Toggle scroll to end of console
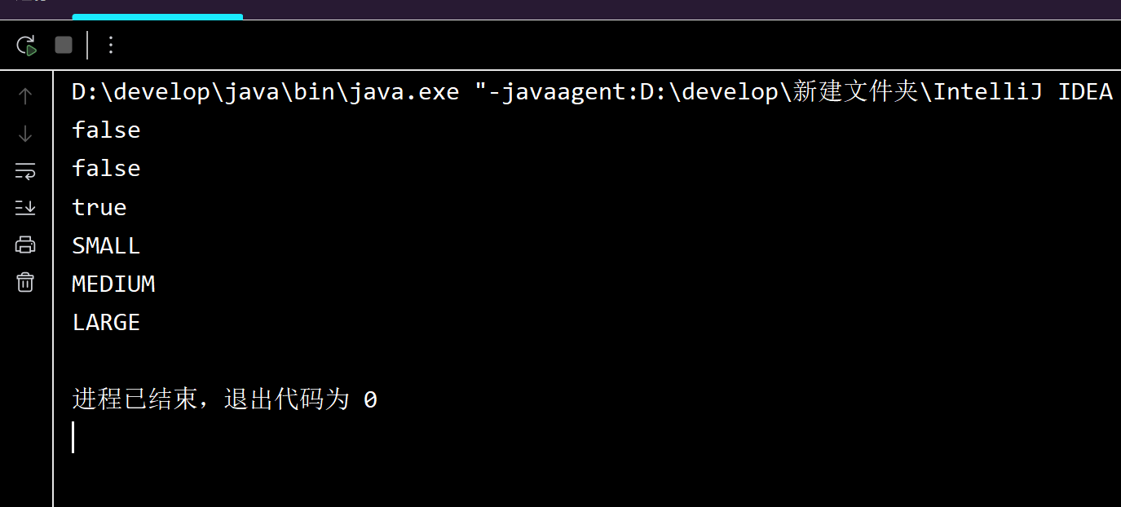The width and height of the screenshot is (1121, 507). [25, 208]
